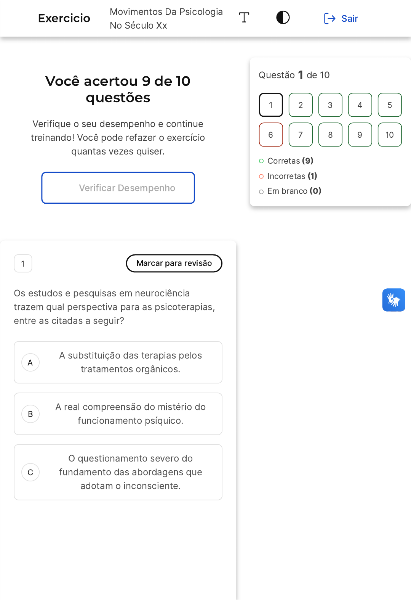Choose answer about tratamentos orgânicos
Viewport: 411px width, 600px height.
130,362
